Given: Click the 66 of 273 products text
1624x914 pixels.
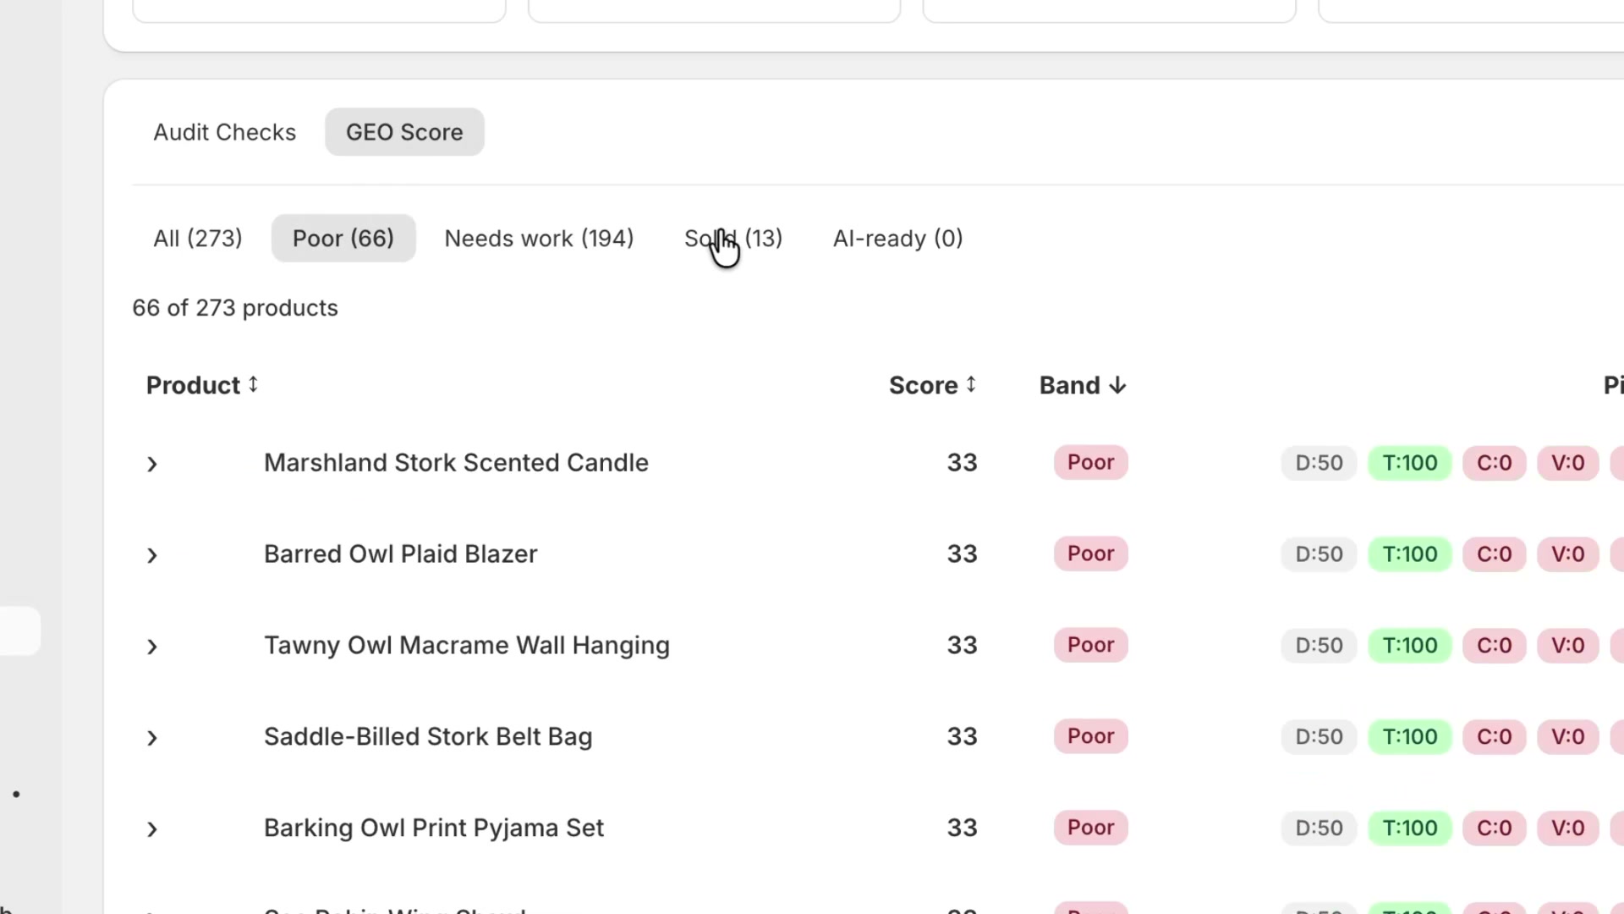Looking at the screenshot, I should [x=234, y=307].
